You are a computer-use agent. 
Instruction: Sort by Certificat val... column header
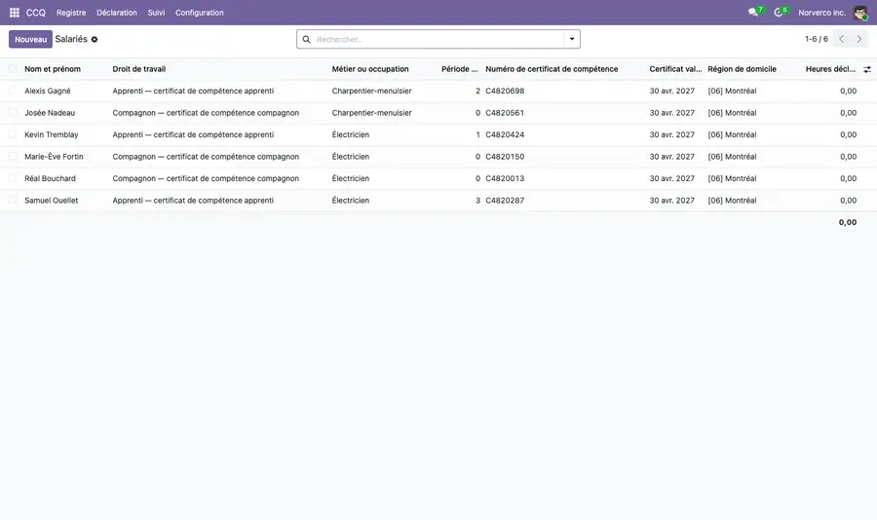675,69
